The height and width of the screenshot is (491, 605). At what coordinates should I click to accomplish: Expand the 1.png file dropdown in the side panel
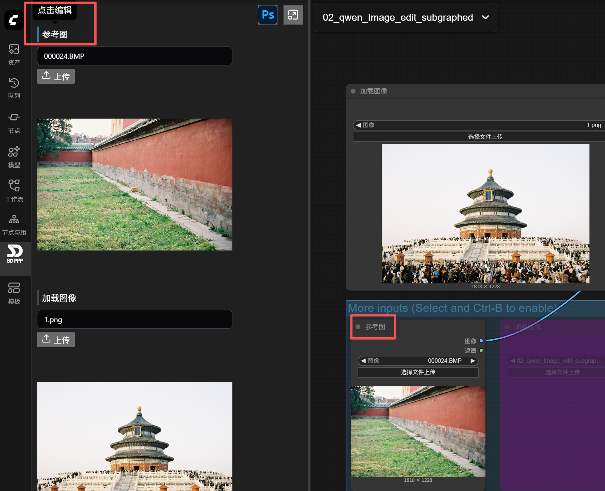(x=134, y=320)
